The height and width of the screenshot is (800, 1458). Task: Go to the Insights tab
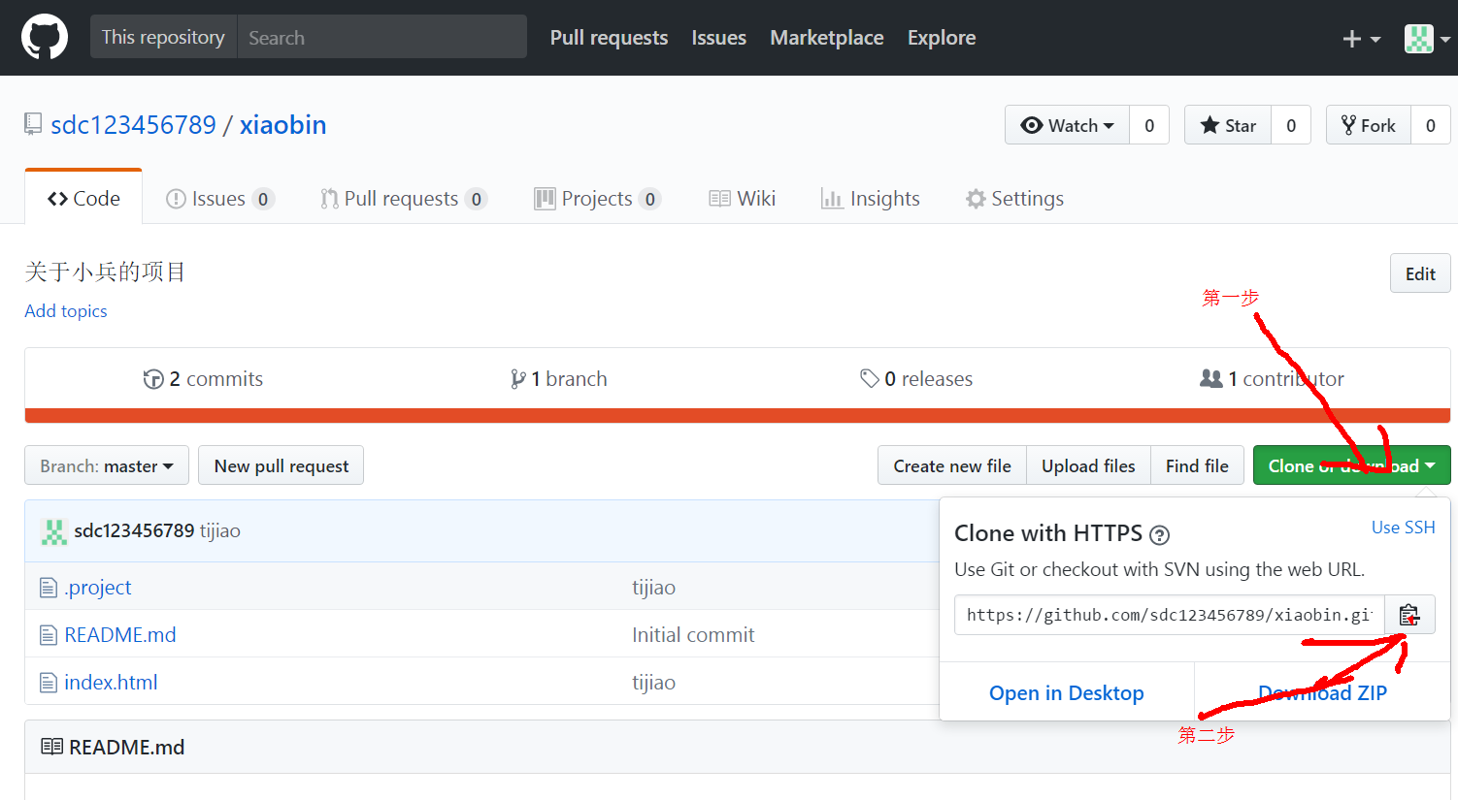[871, 199]
